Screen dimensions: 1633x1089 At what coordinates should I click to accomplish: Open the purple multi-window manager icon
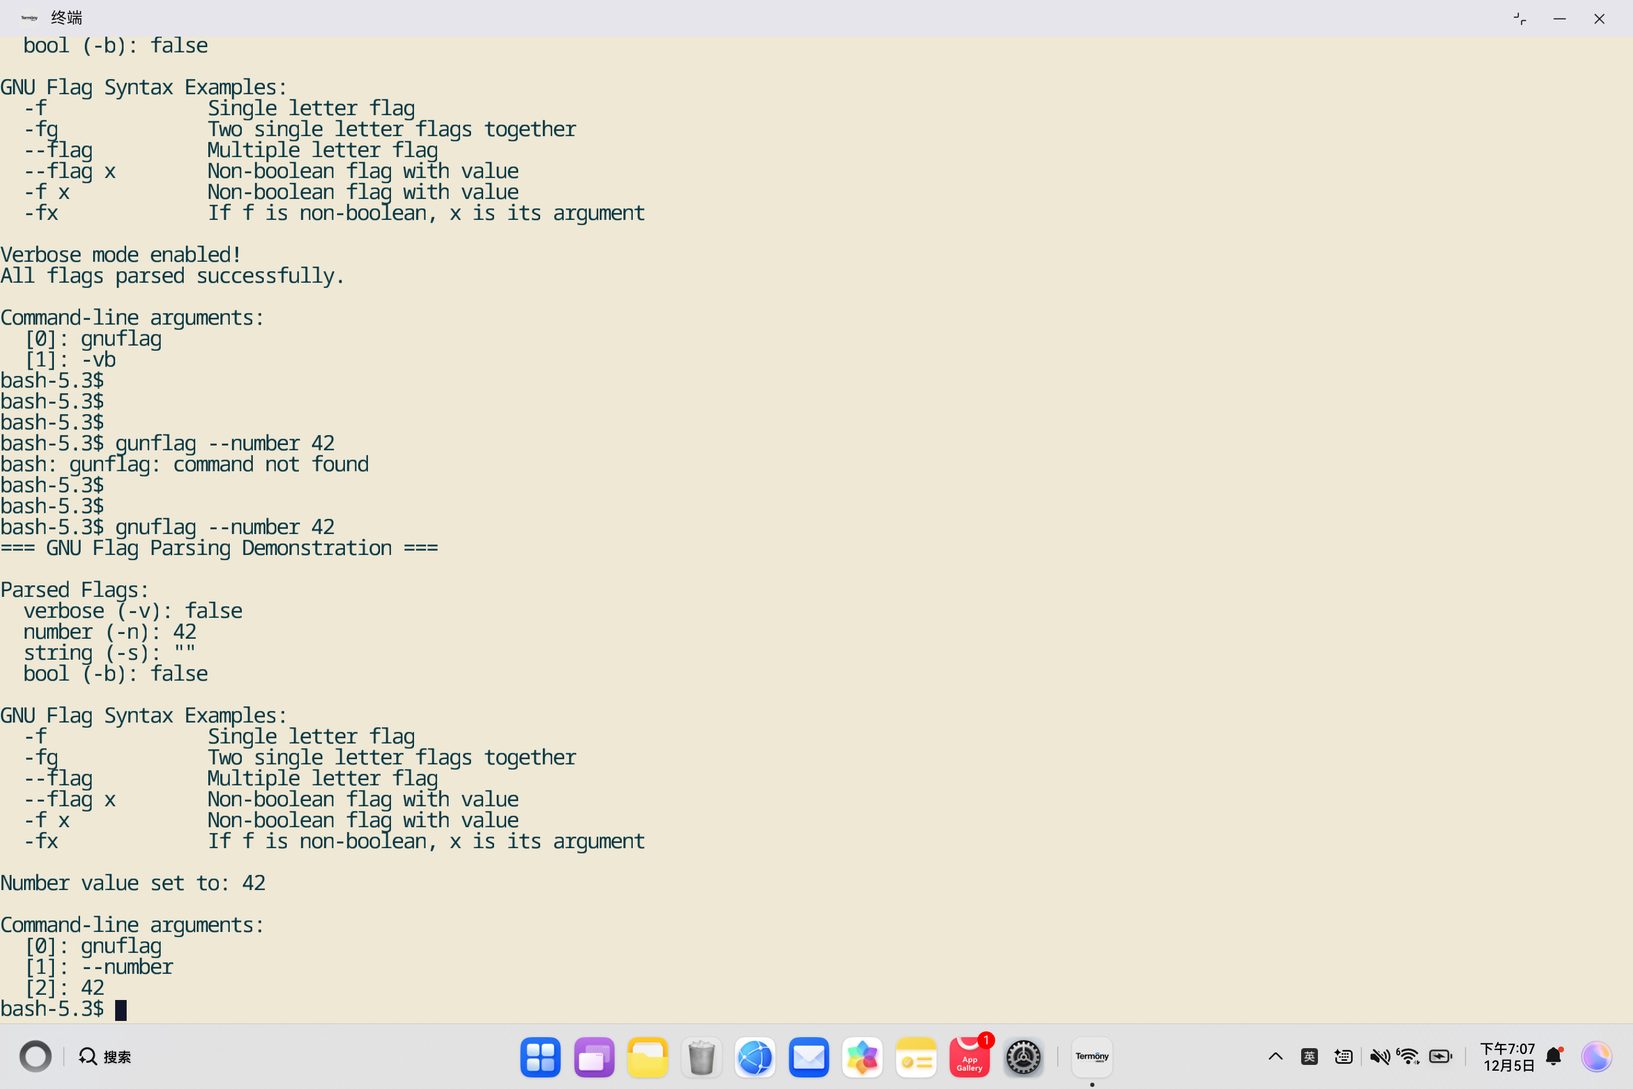click(x=594, y=1057)
